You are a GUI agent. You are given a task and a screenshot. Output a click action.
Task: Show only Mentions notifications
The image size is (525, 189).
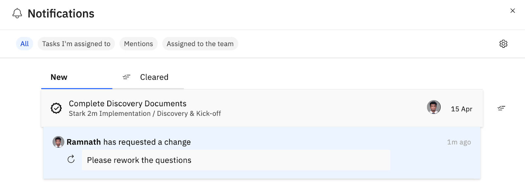point(138,44)
